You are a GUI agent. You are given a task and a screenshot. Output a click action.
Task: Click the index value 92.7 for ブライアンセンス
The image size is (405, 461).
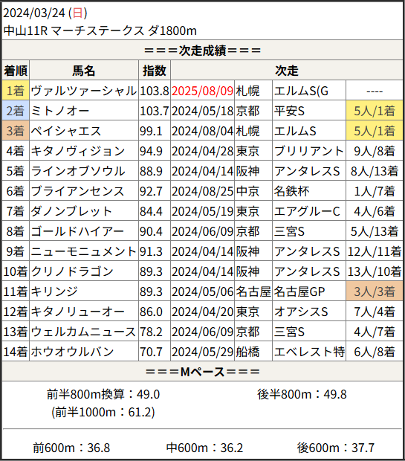pyautogui.click(x=151, y=191)
